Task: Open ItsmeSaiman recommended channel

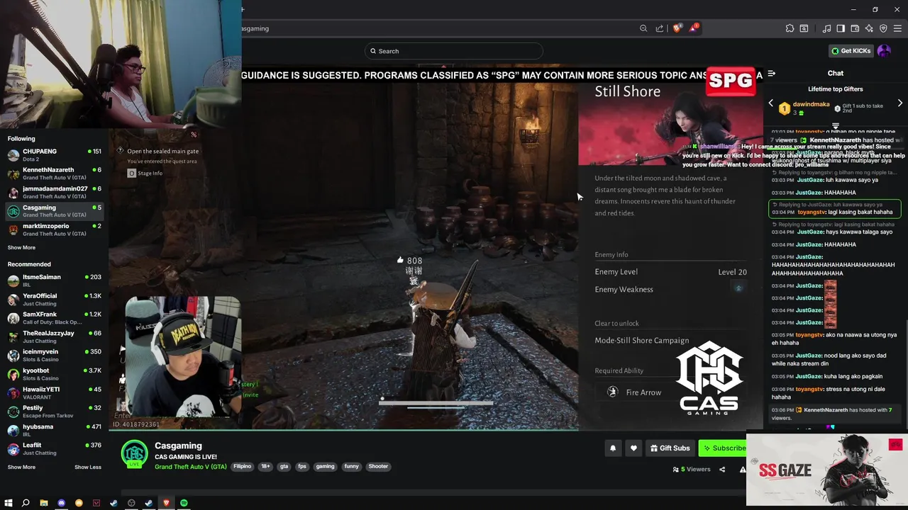Action: (x=55, y=280)
